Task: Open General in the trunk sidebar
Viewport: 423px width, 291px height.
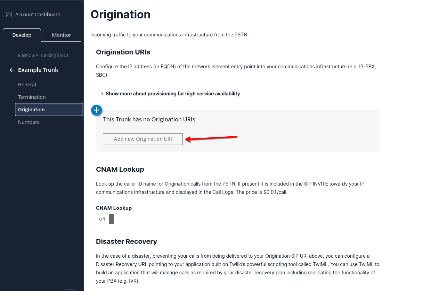Action: coord(27,85)
